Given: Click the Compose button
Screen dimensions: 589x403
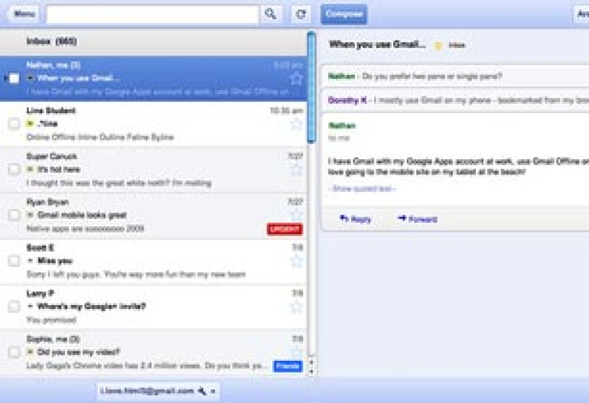Looking at the screenshot, I should coord(343,15).
